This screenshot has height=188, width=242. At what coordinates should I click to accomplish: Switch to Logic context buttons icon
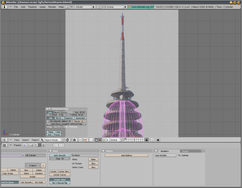(24, 145)
